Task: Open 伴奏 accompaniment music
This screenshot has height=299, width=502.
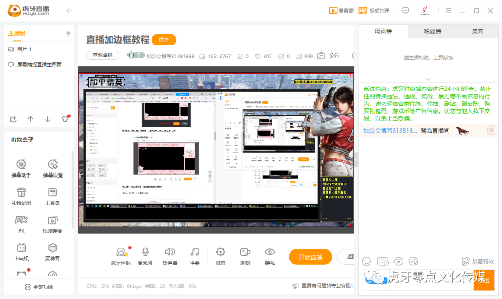Action: [194, 256]
